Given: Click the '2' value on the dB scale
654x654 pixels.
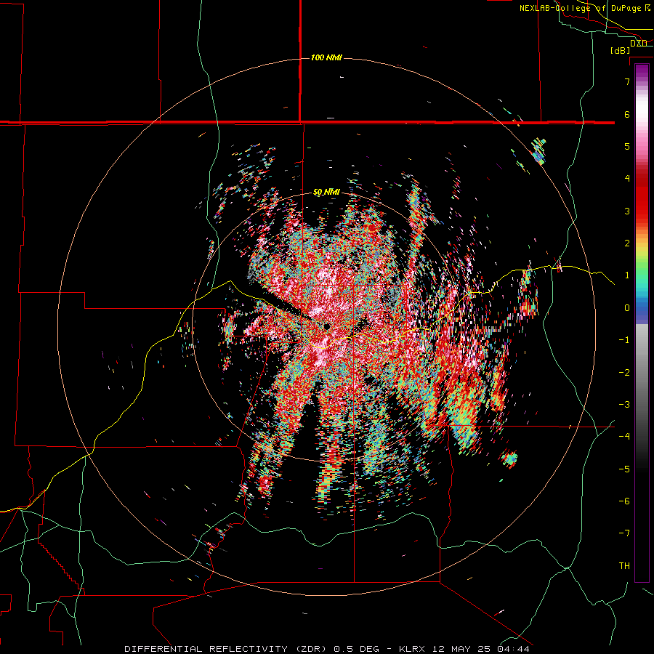Looking at the screenshot, I should pos(627,243).
